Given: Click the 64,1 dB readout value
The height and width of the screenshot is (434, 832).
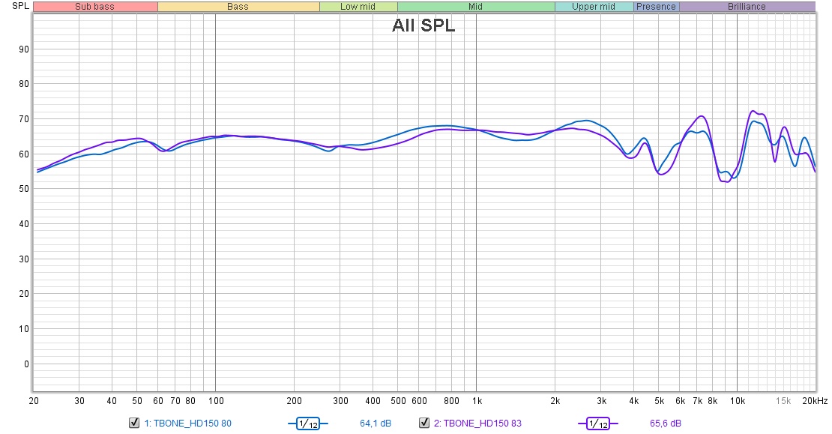Looking at the screenshot, I should point(375,424).
